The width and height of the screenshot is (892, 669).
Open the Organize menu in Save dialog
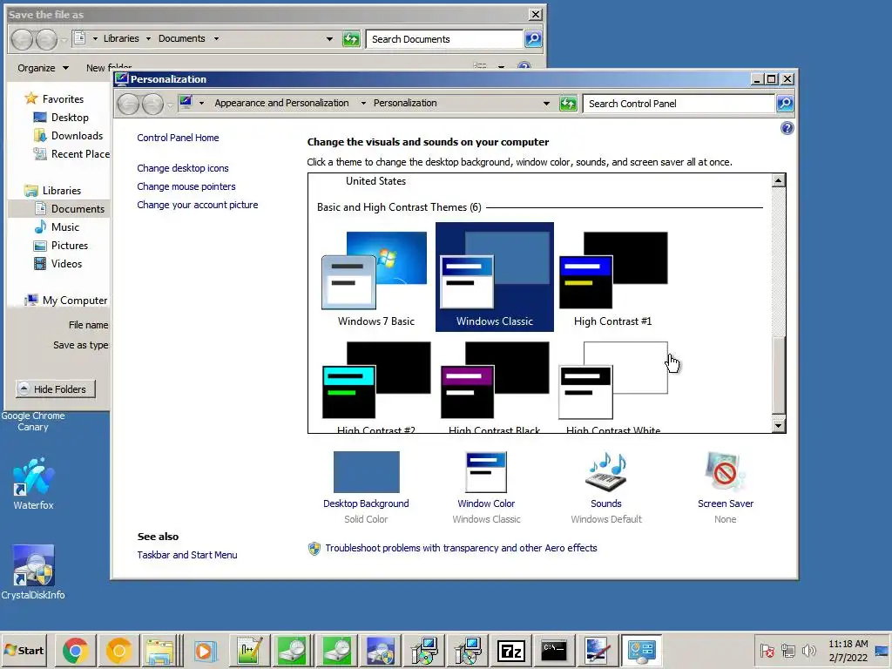point(43,68)
